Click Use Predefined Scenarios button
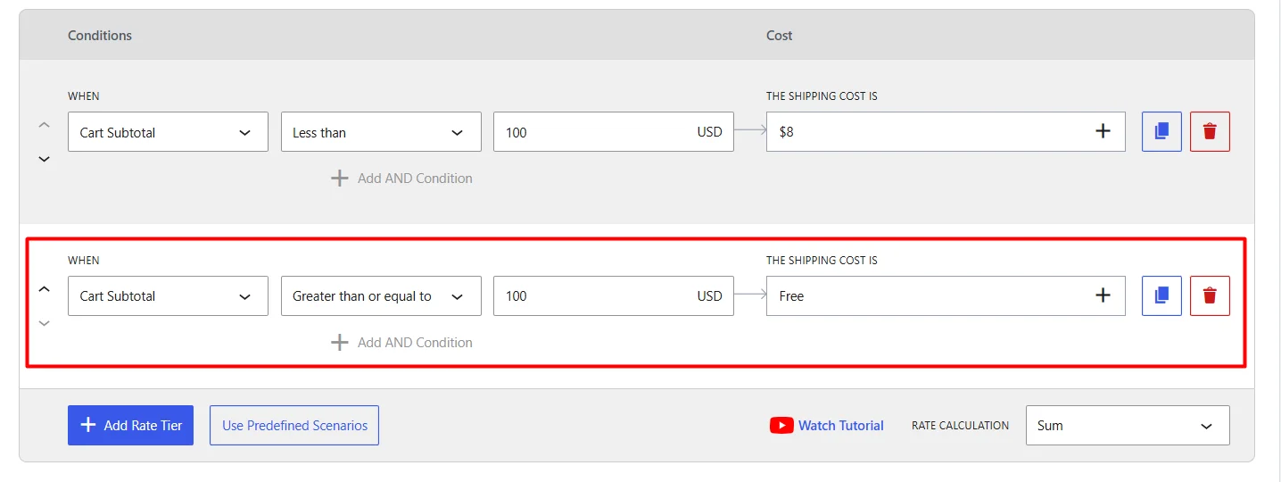Image resolution: width=1281 pixels, height=482 pixels. [294, 426]
